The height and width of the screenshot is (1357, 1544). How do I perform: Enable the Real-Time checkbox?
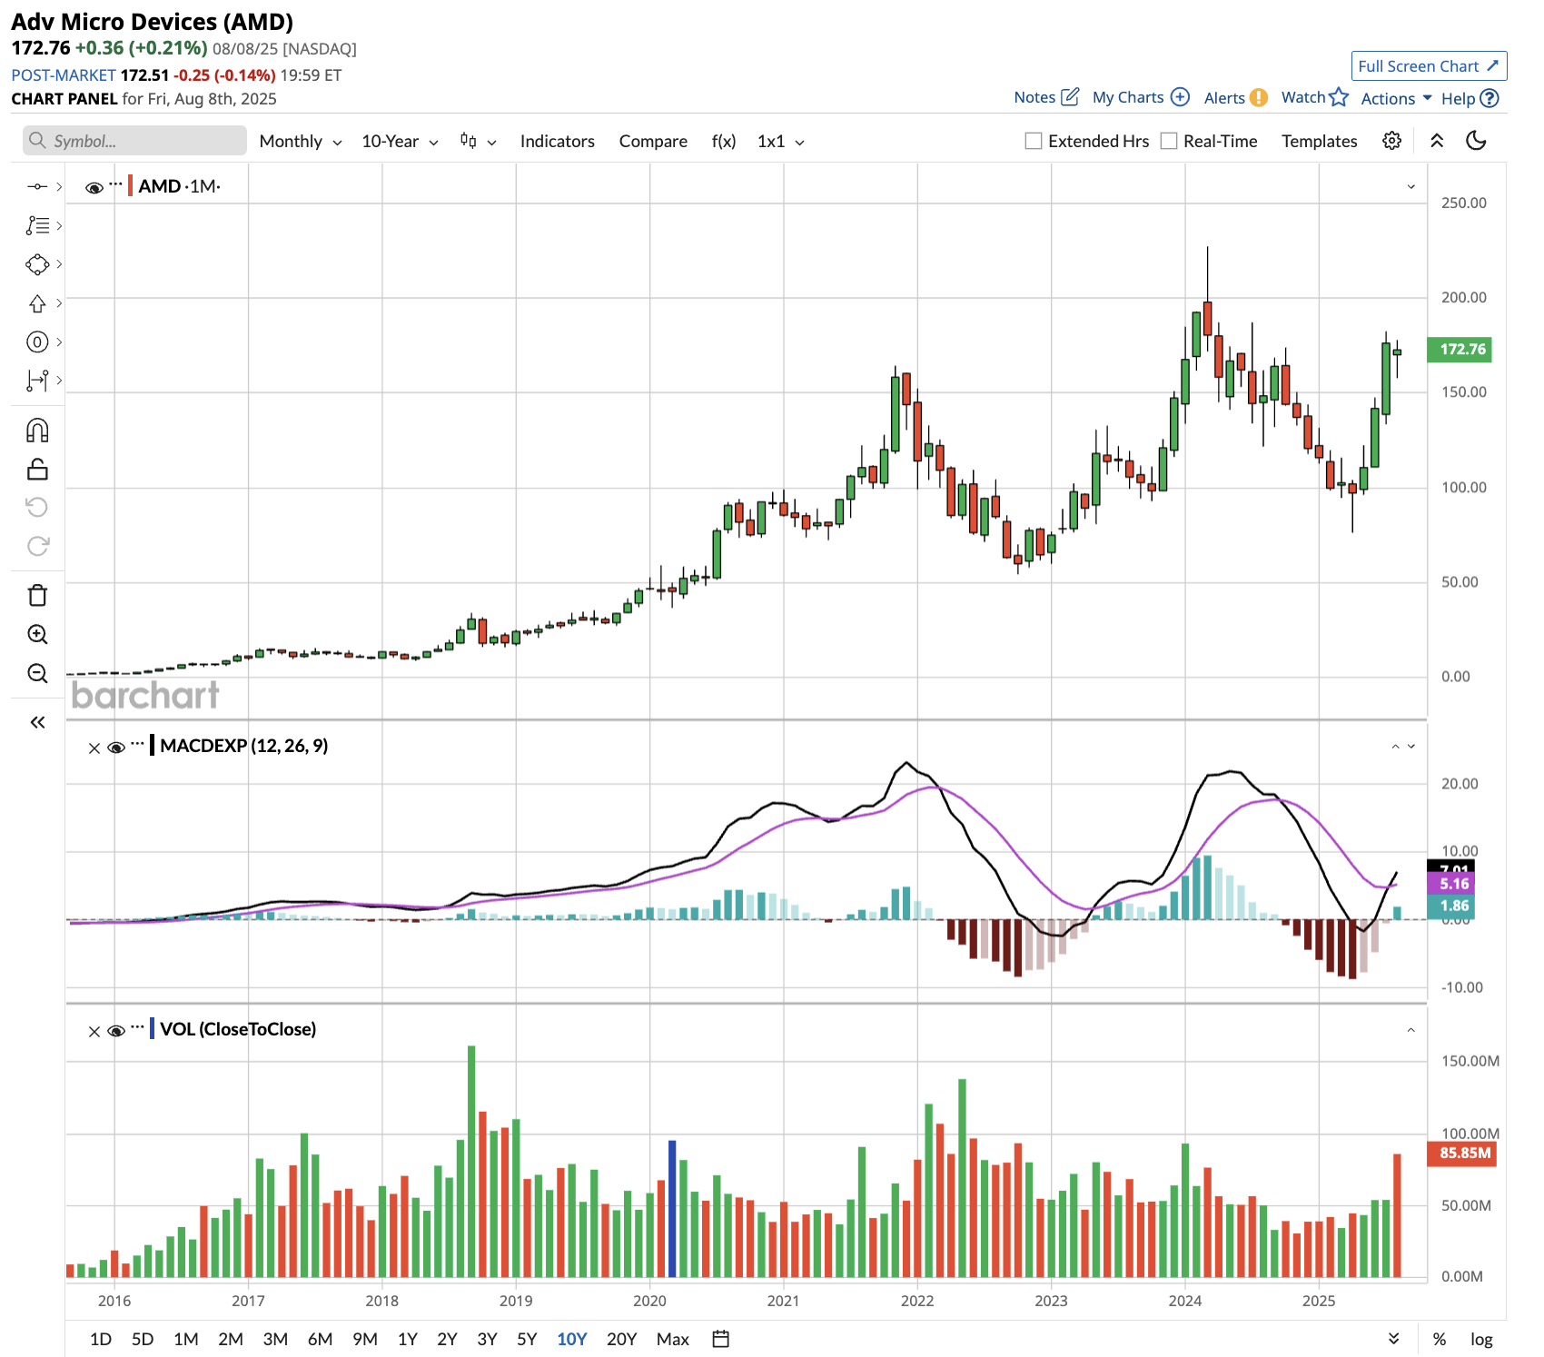(1169, 141)
